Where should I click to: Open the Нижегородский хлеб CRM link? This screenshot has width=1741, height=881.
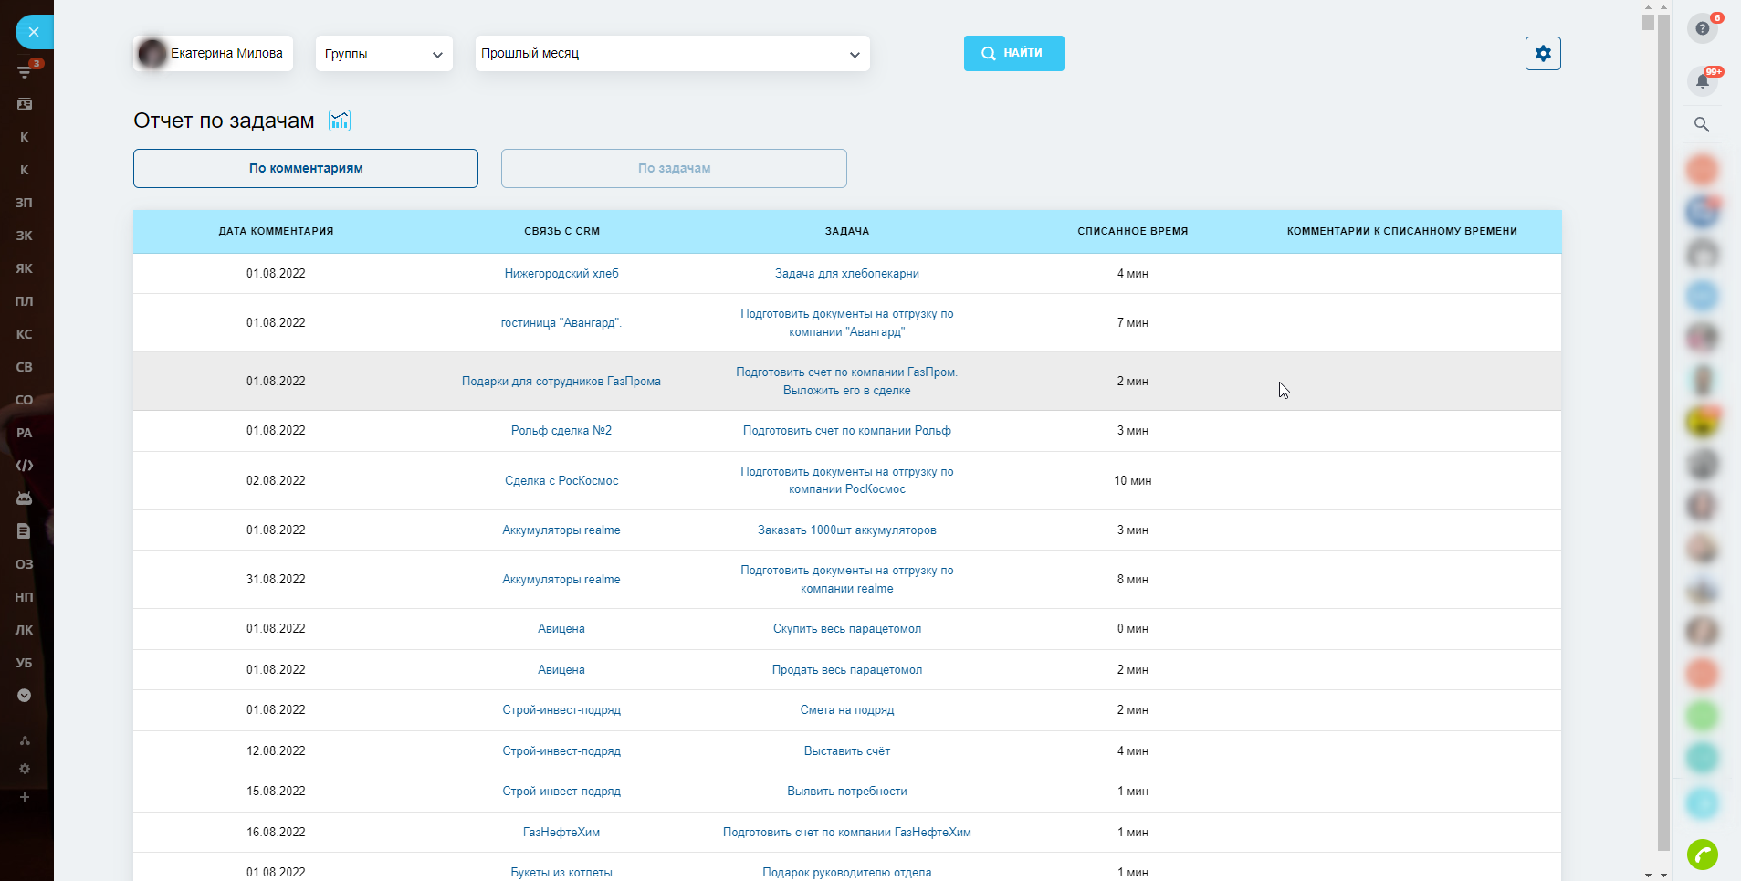point(561,274)
